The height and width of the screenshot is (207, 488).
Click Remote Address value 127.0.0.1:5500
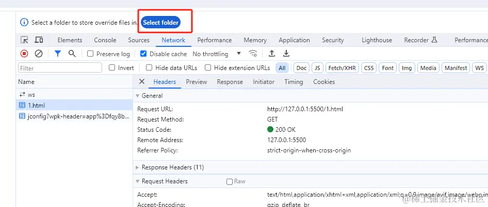[x=286, y=140]
